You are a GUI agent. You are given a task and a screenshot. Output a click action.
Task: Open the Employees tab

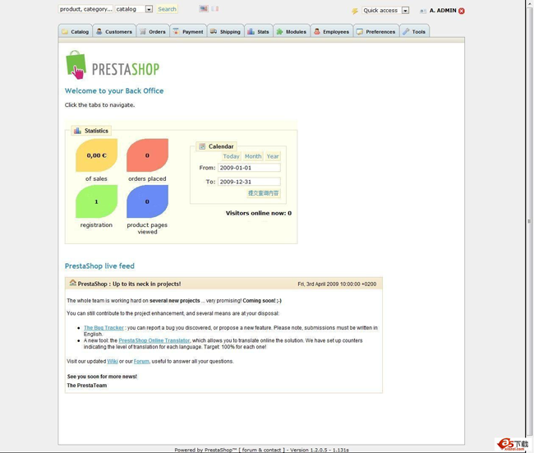click(x=332, y=31)
